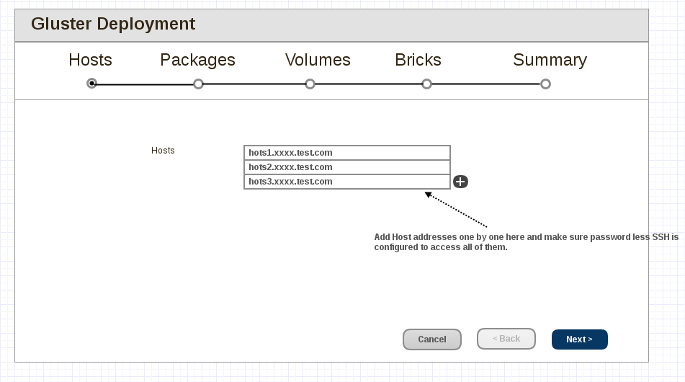Select the Packages step radio circle
The width and height of the screenshot is (685, 382).
[x=198, y=84]
